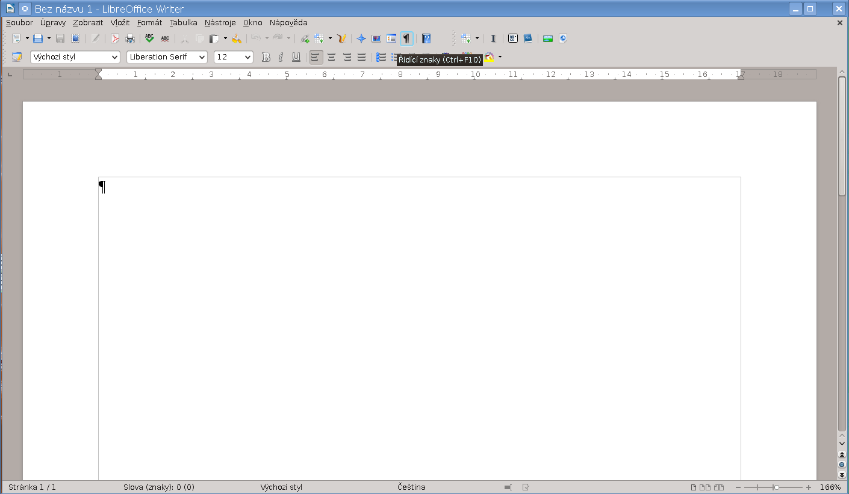Open the font size 12 dropdown
The height and width of the screenshot is (494, 849).
[247, 57]
